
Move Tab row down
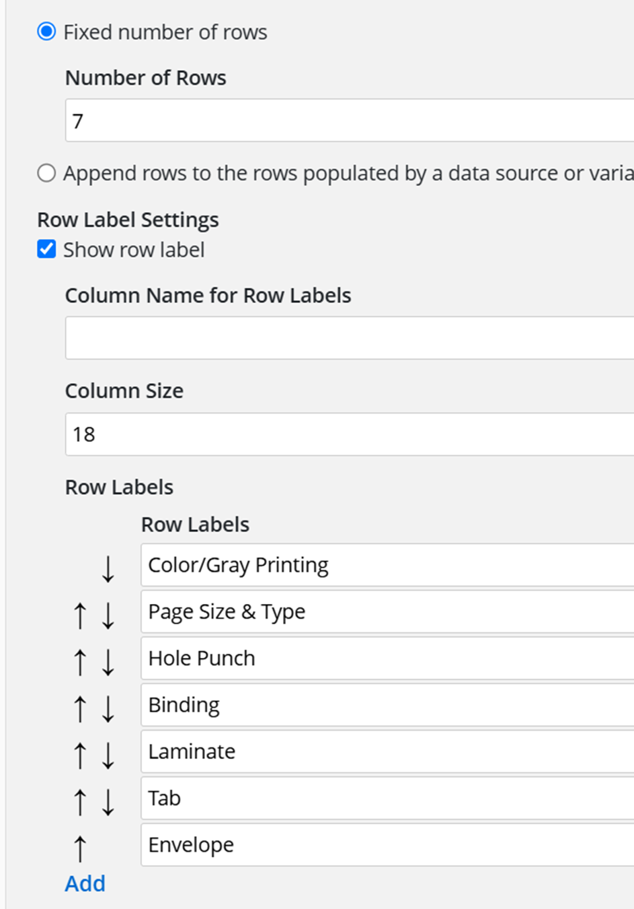click(108, 802)
